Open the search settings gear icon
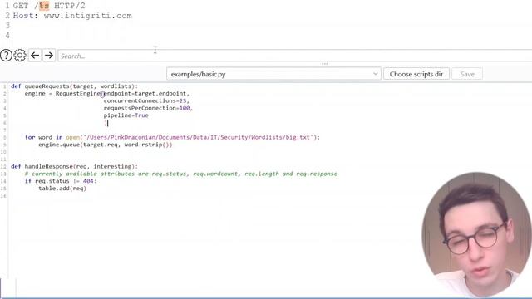Viewport: 532px width, 299px height. coord(20,56)
